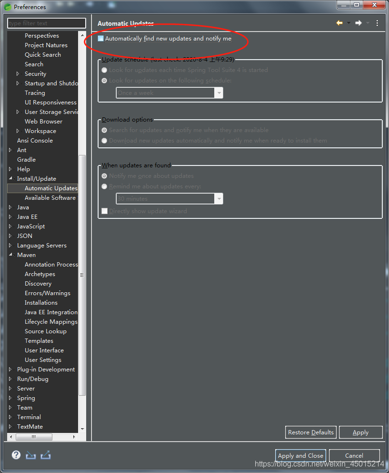Select Look for updates each time started

coord(104,70)
